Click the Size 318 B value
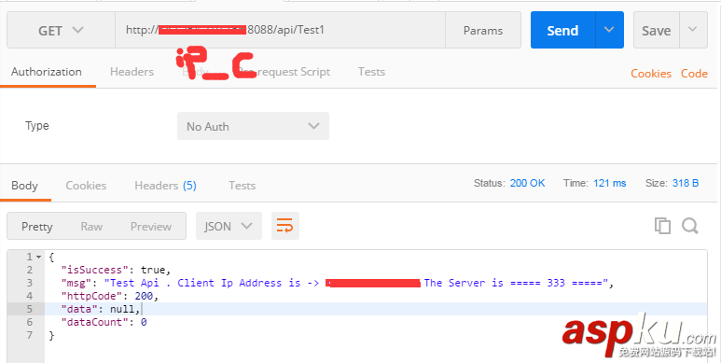The image size is (721, 363). tap(686, 183)
